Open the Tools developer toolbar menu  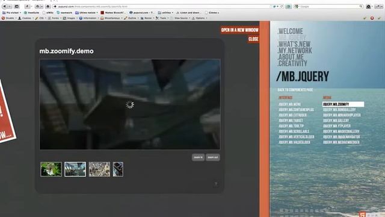pos(162,18)
